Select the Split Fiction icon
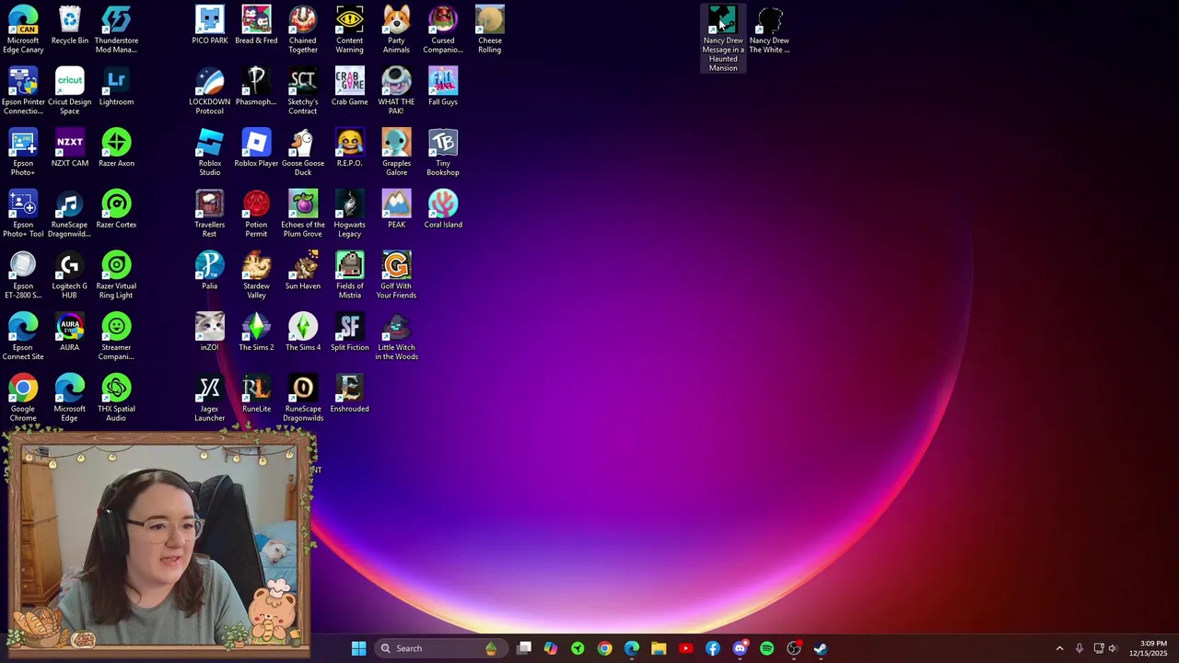This screenshot has width=1179, height=663. (349, 332)
